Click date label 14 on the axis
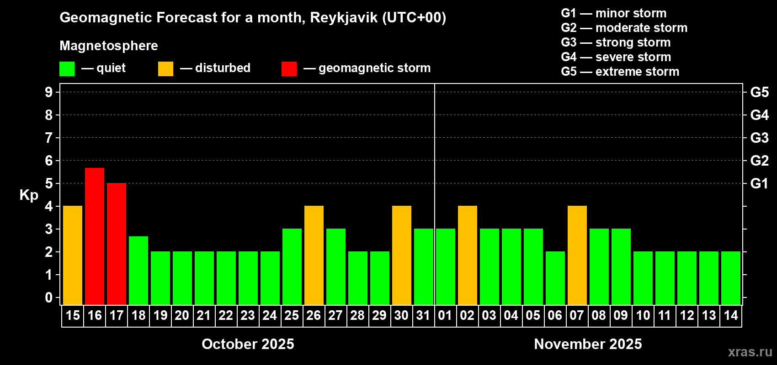Screen dimensions: 777x365 [731, 316]
